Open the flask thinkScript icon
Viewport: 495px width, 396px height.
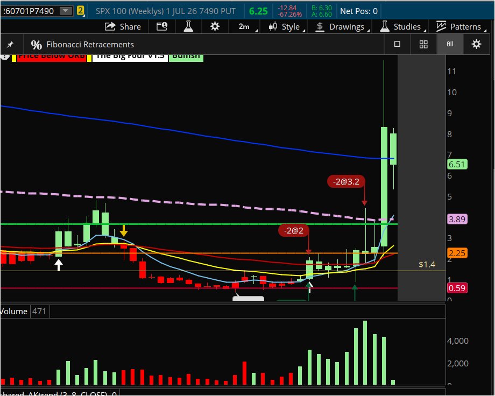click(x=188, y=26)
